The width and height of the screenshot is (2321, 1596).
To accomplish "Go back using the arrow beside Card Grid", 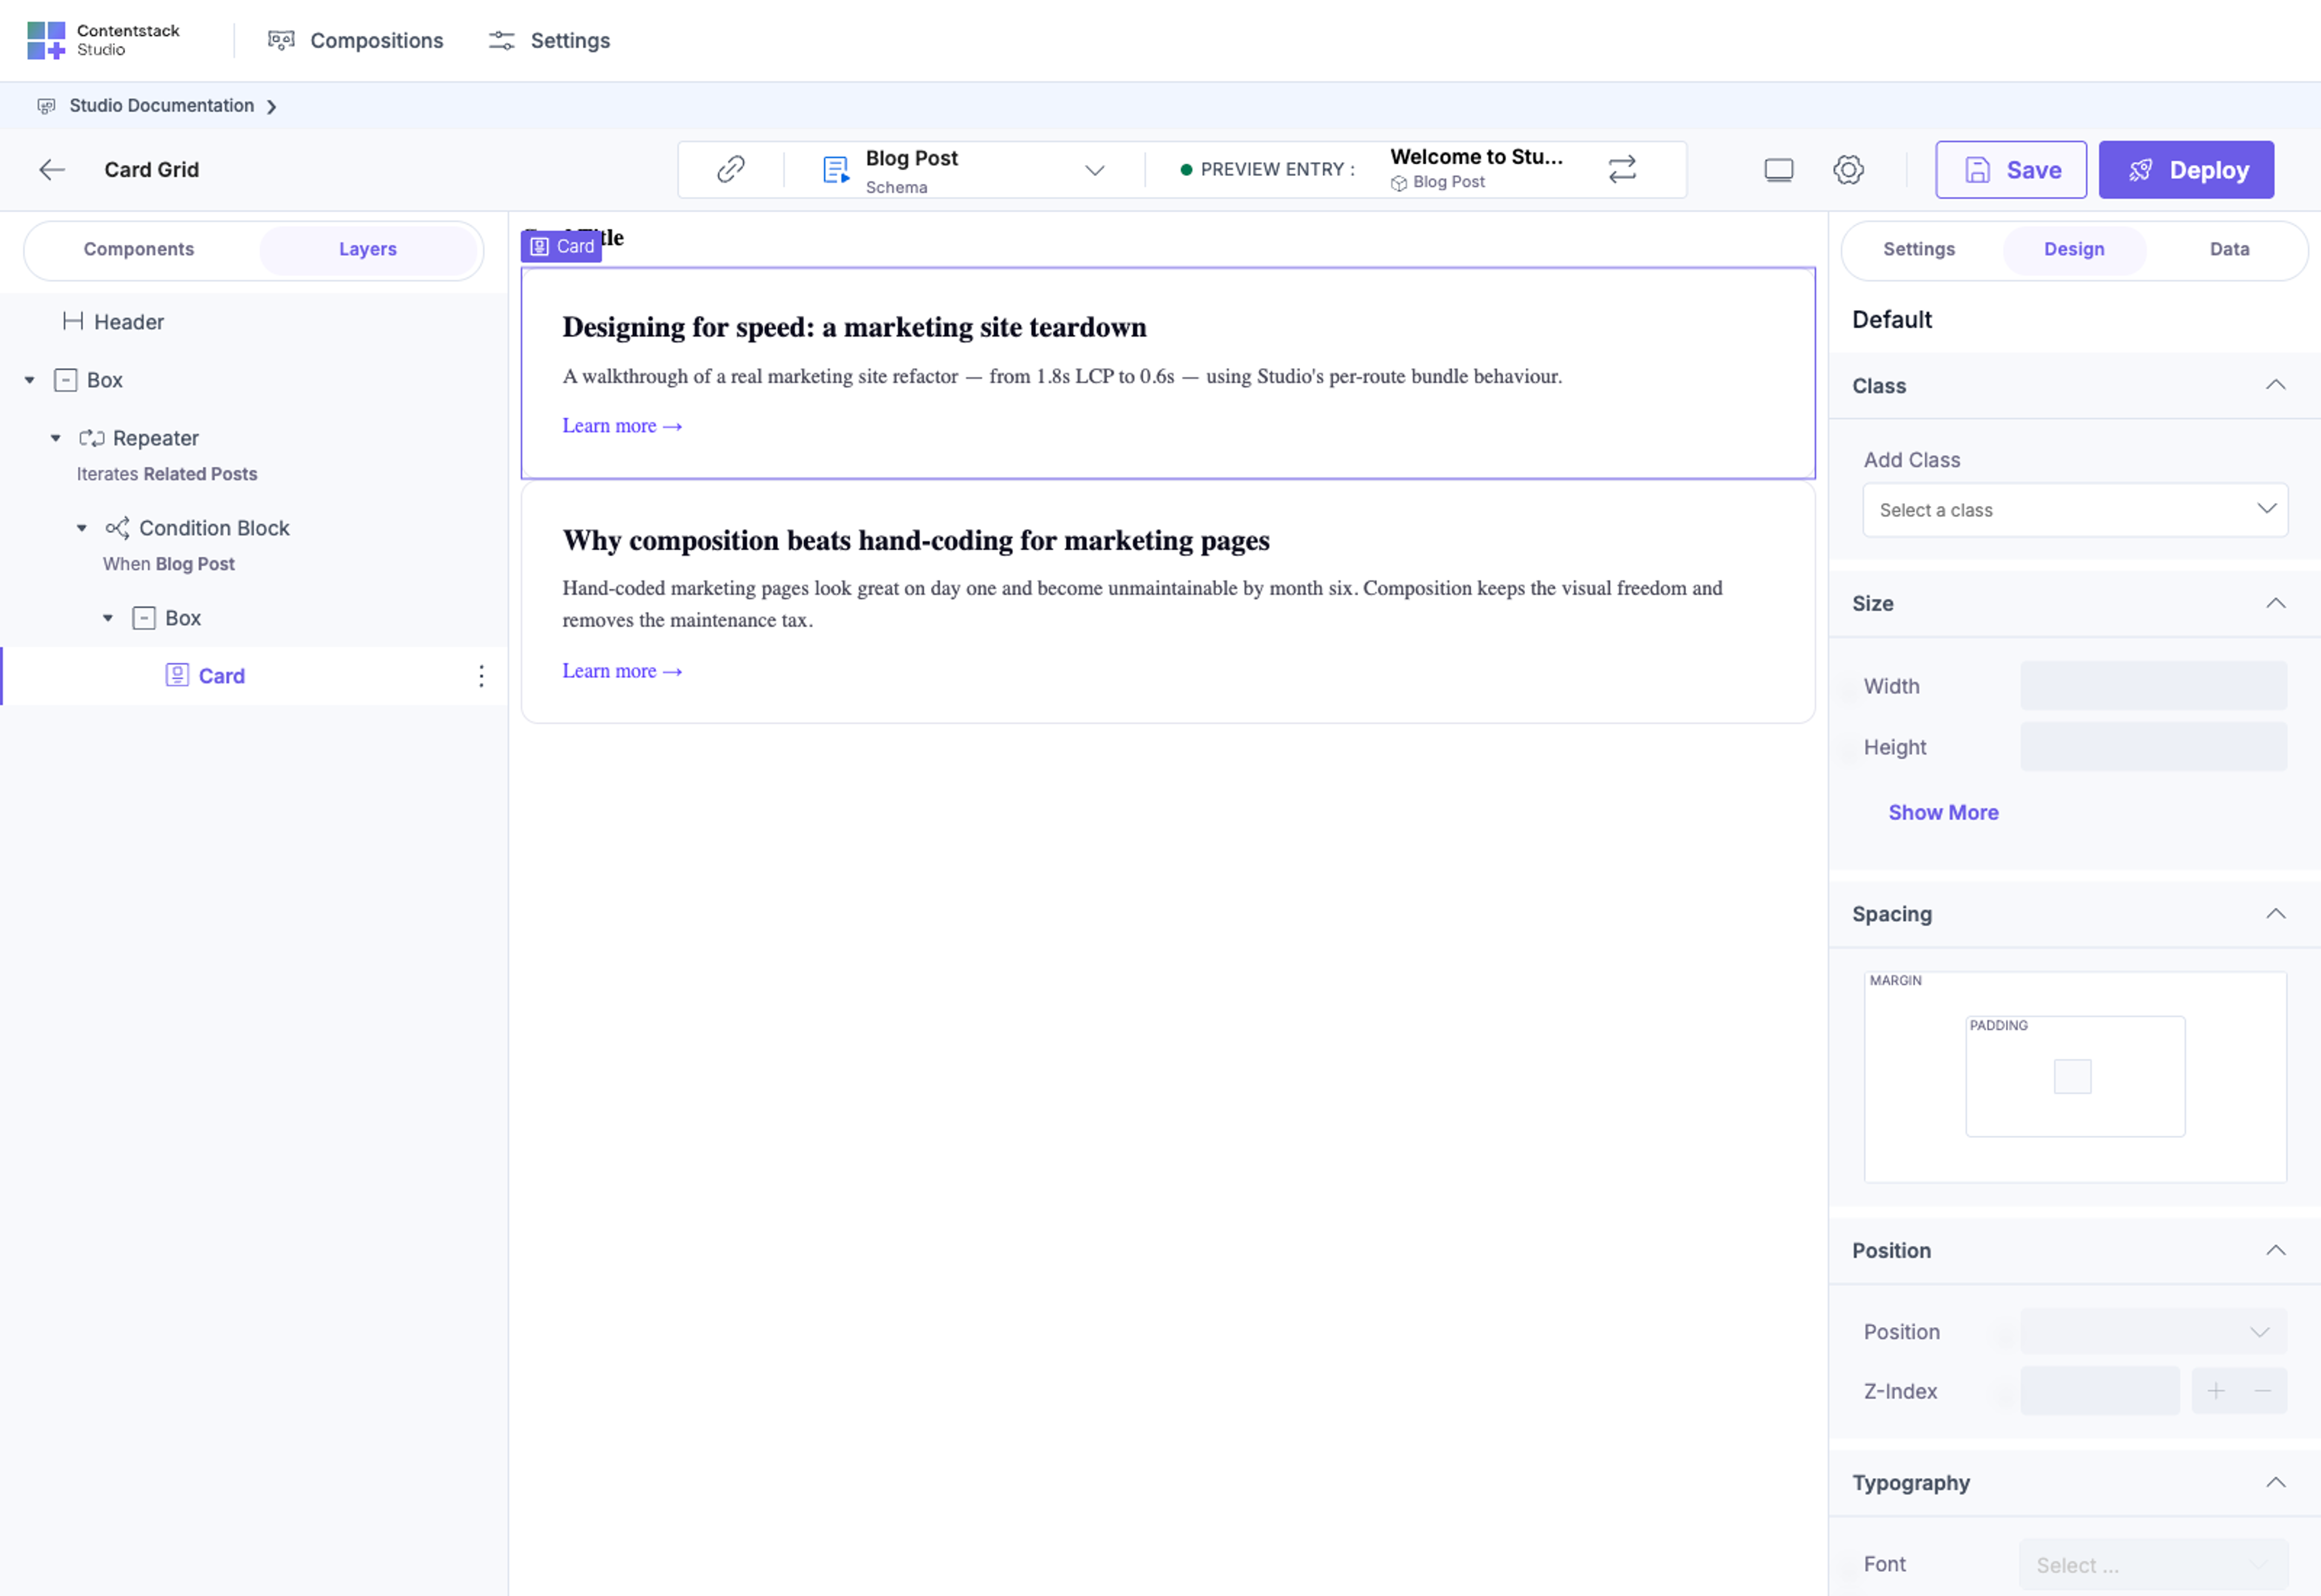I will (52, 169).
